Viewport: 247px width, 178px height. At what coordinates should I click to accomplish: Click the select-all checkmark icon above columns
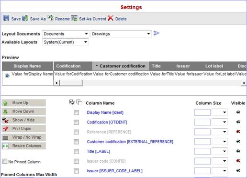(x=72, y=102)
